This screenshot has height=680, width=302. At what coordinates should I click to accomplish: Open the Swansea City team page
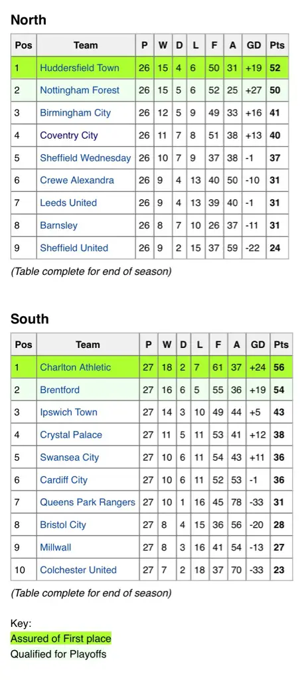70,458
